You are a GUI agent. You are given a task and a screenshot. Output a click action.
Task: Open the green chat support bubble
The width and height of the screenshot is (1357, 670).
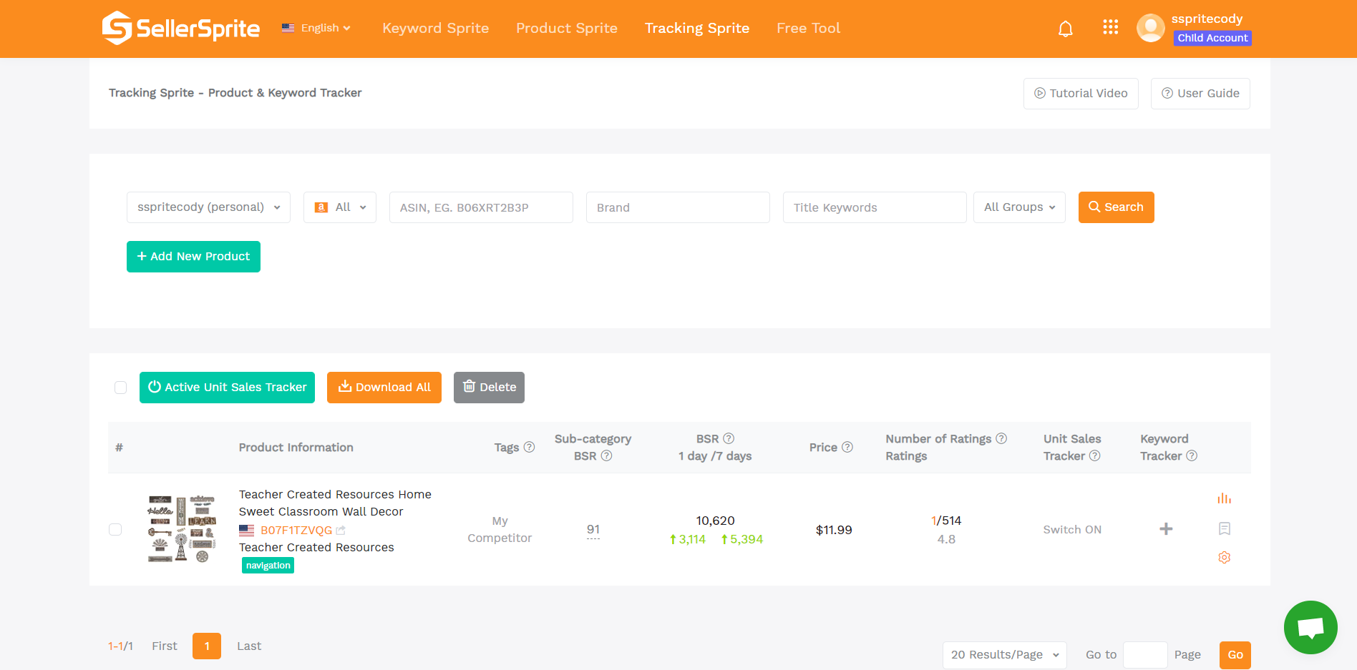1310,627
